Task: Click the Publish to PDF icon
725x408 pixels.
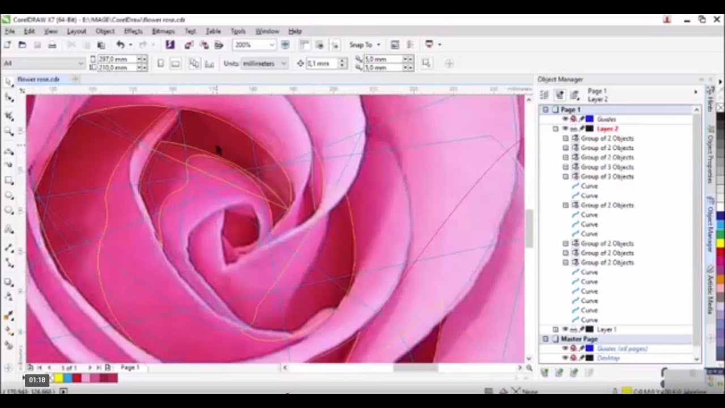Action: point(219,45)
